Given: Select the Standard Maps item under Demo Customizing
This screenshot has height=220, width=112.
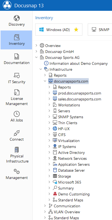Looking at the screenshot, I should click(71, 200).
